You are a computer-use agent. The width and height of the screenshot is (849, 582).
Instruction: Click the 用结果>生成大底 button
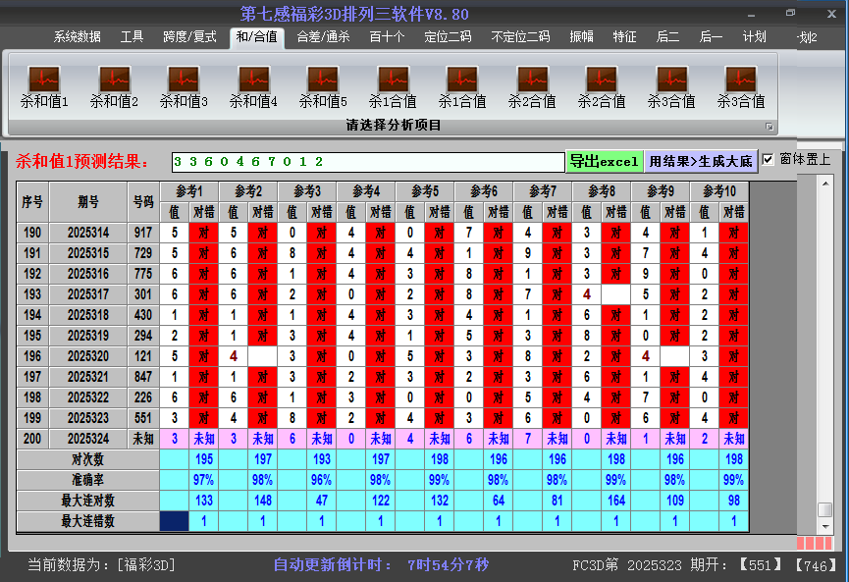tap(701, 161)
